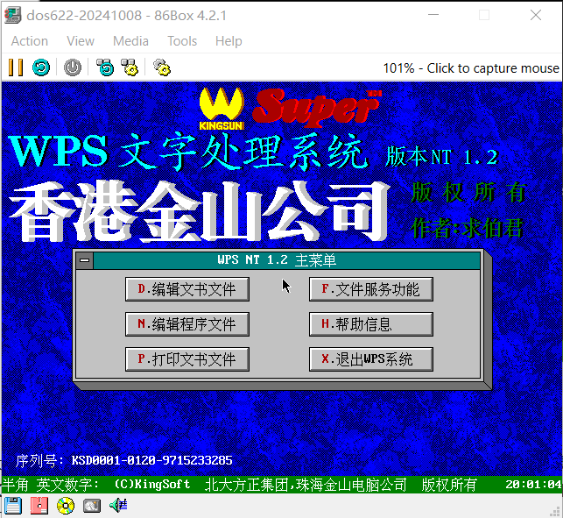This screenshot has height=518, width=563.
Task: Open the Help menu
Action: coord(229,41)
